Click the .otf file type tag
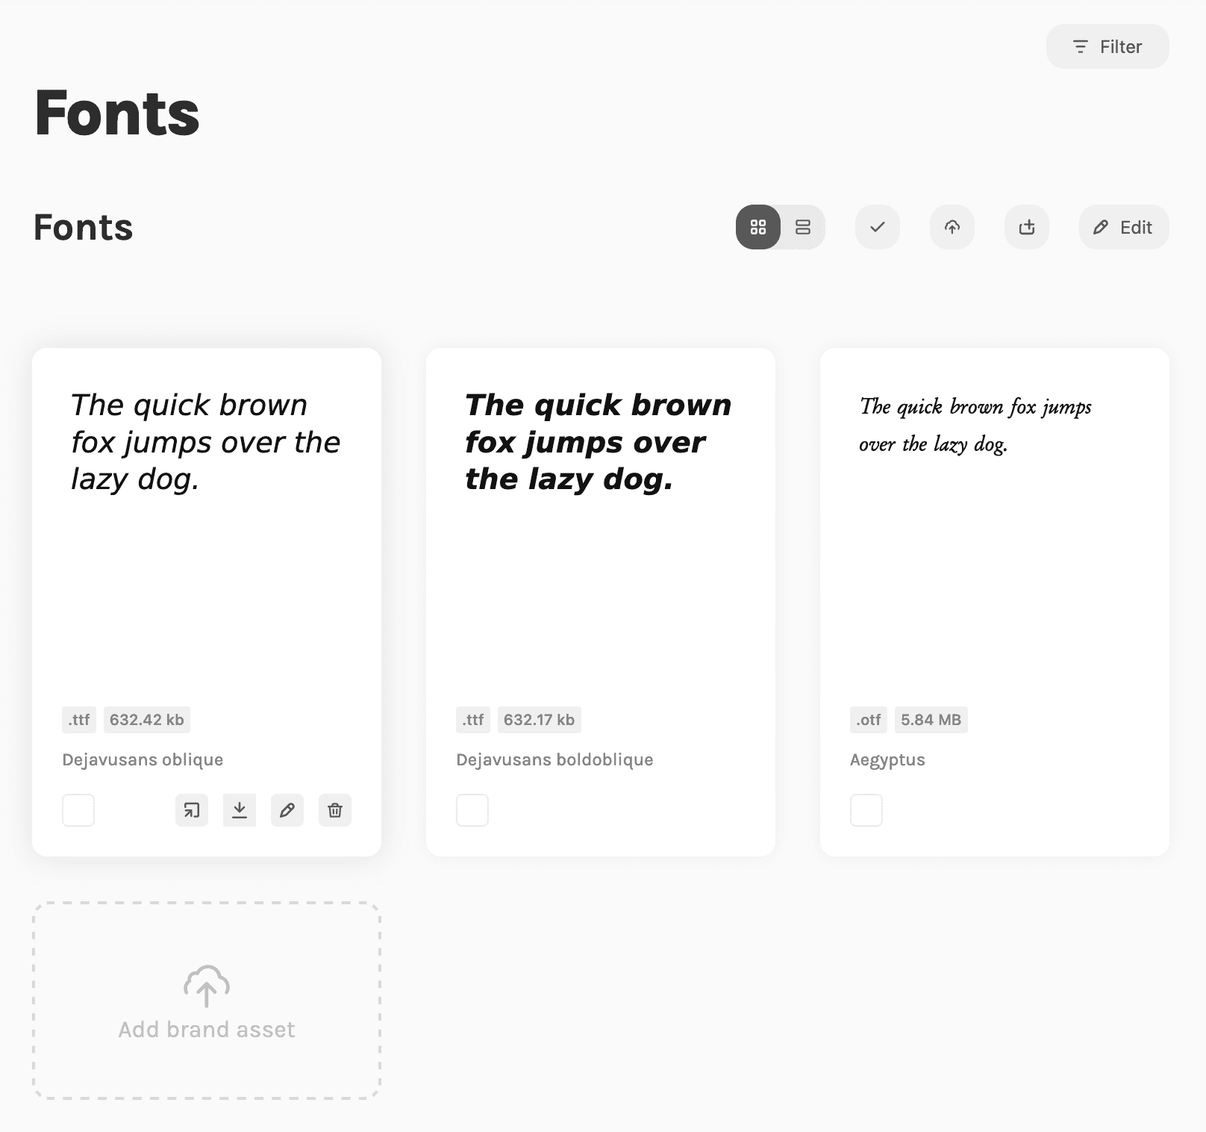Image resolution: width=1206 pixels, height=1132 pixels. click(x=869, y=720)
